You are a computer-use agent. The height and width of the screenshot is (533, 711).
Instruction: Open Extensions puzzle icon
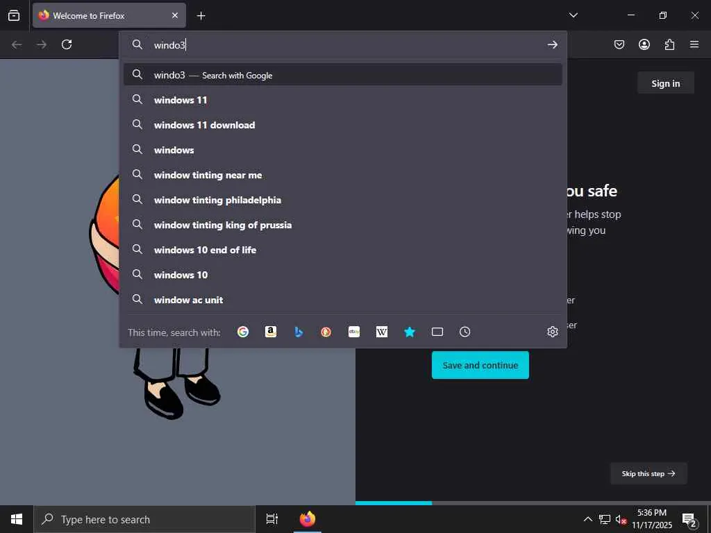pyautogui.click(x=669, y=44)
